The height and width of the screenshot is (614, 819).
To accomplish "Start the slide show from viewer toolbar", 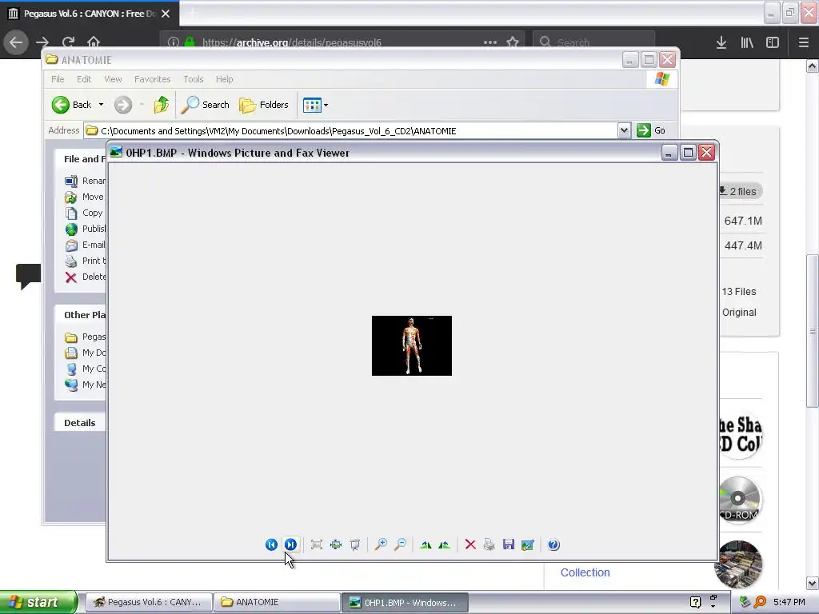I will coord(354,544).
